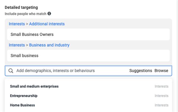This screenshot has height=112, width=178.
Task: Show targeting Suggestions
Action: pyautogui.click(x=141, y=71)
